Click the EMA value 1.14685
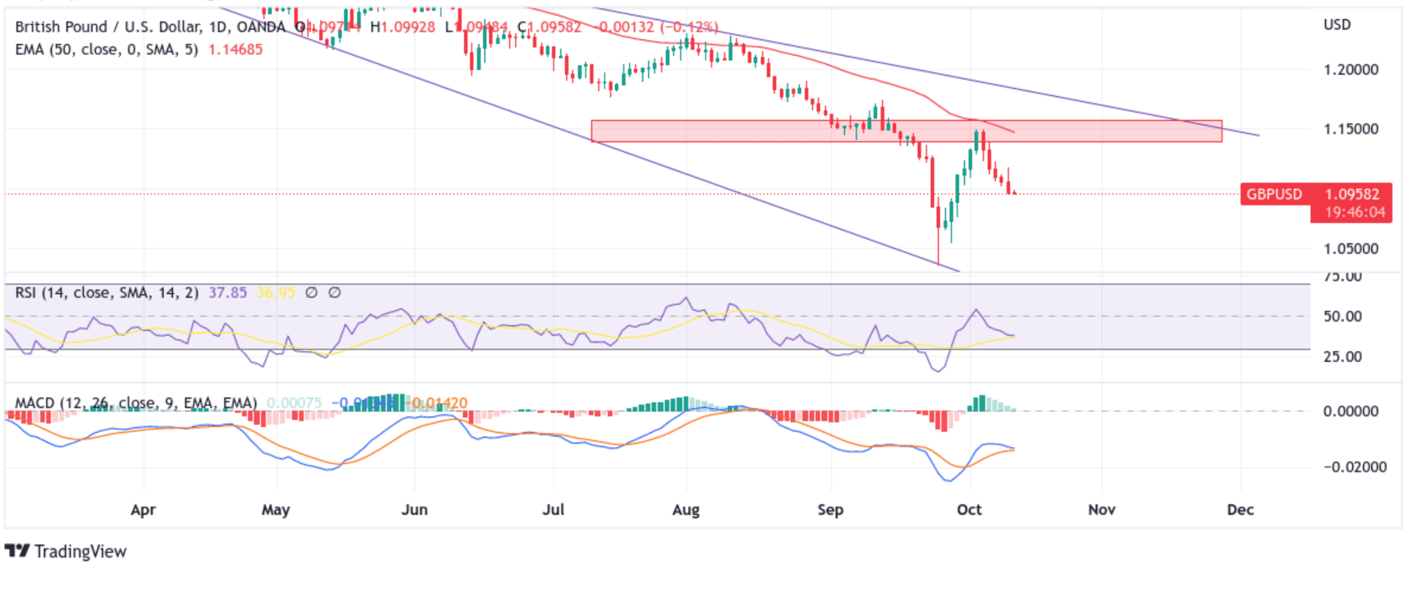This screenshot has width=1407, height=589. click(235, 50)
